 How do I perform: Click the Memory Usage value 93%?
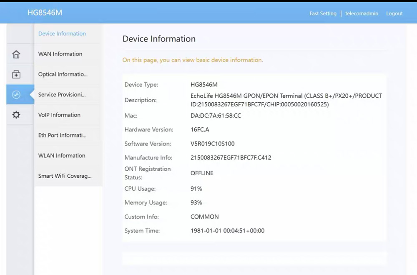coord(196,202)
